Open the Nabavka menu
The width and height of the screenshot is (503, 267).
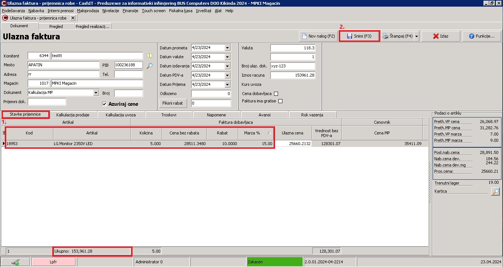point(36,11)
